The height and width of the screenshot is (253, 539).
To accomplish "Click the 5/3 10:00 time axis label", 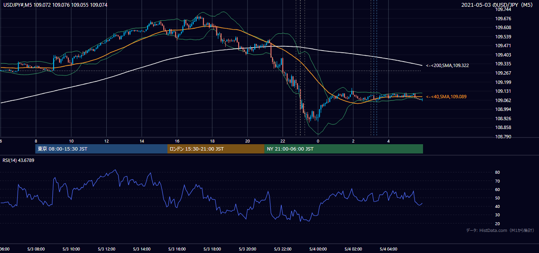I will tap(71, 249).
